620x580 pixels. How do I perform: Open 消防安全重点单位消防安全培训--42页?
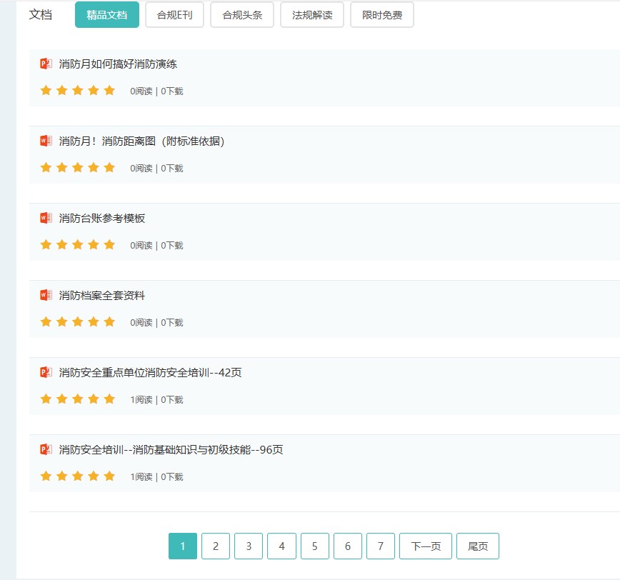[150, 372]
